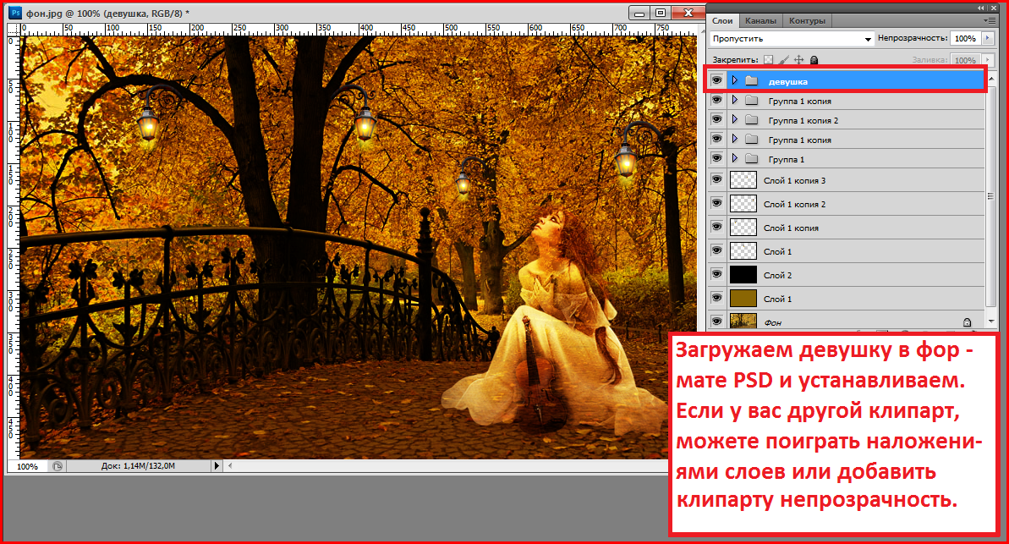Hide the Фон background layer

[716, 322]
